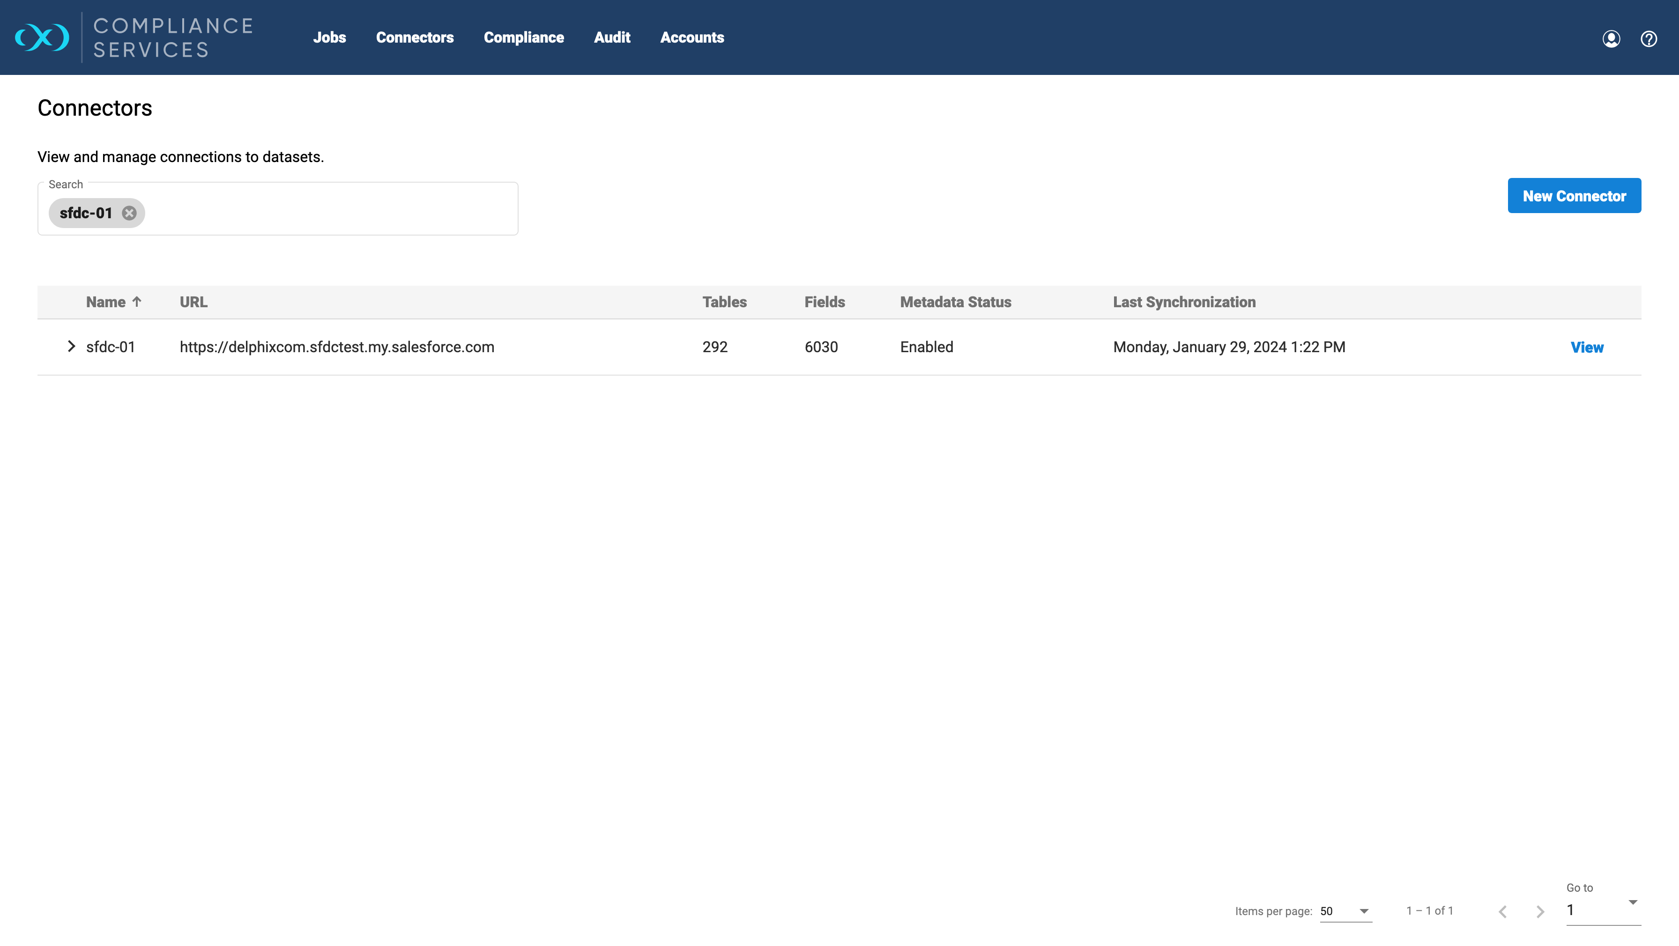
Task: Toggle sort arrow on Name column
Action: 137,302
